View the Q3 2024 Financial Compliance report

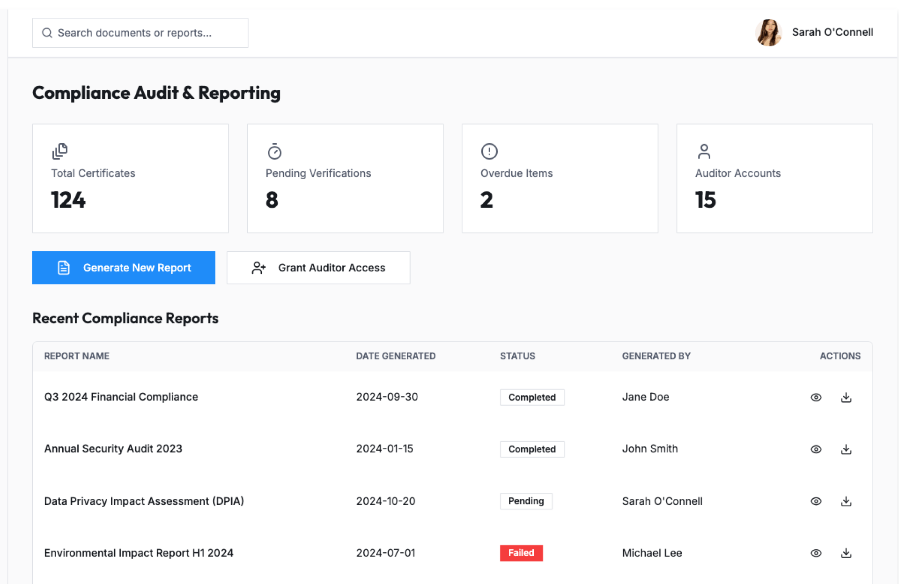tap(816, 397)
